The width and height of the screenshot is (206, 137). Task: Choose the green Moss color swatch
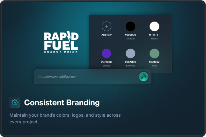[x=154, y=53]
